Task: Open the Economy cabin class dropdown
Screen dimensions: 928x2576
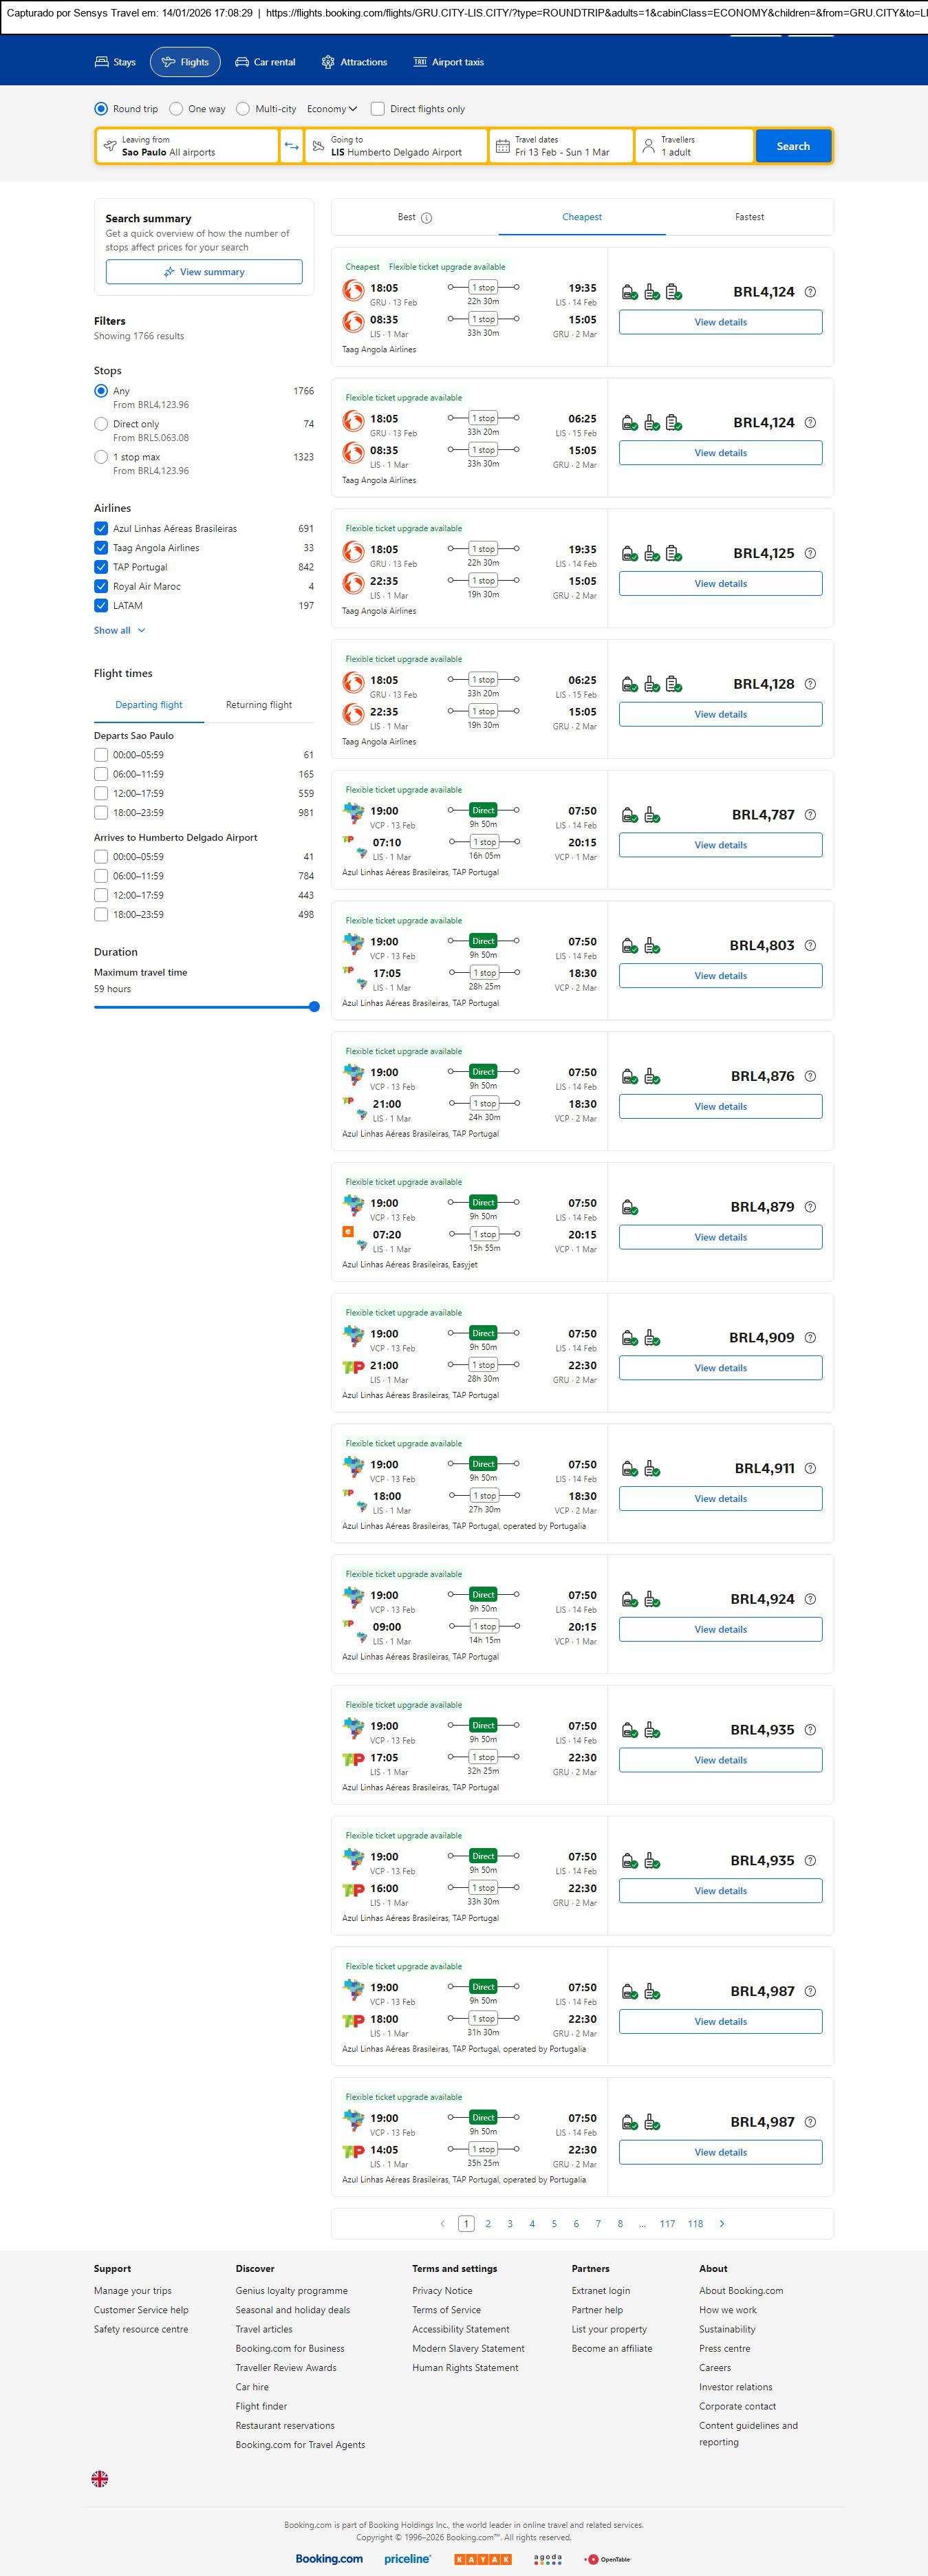Action: (x=331, y=109)
